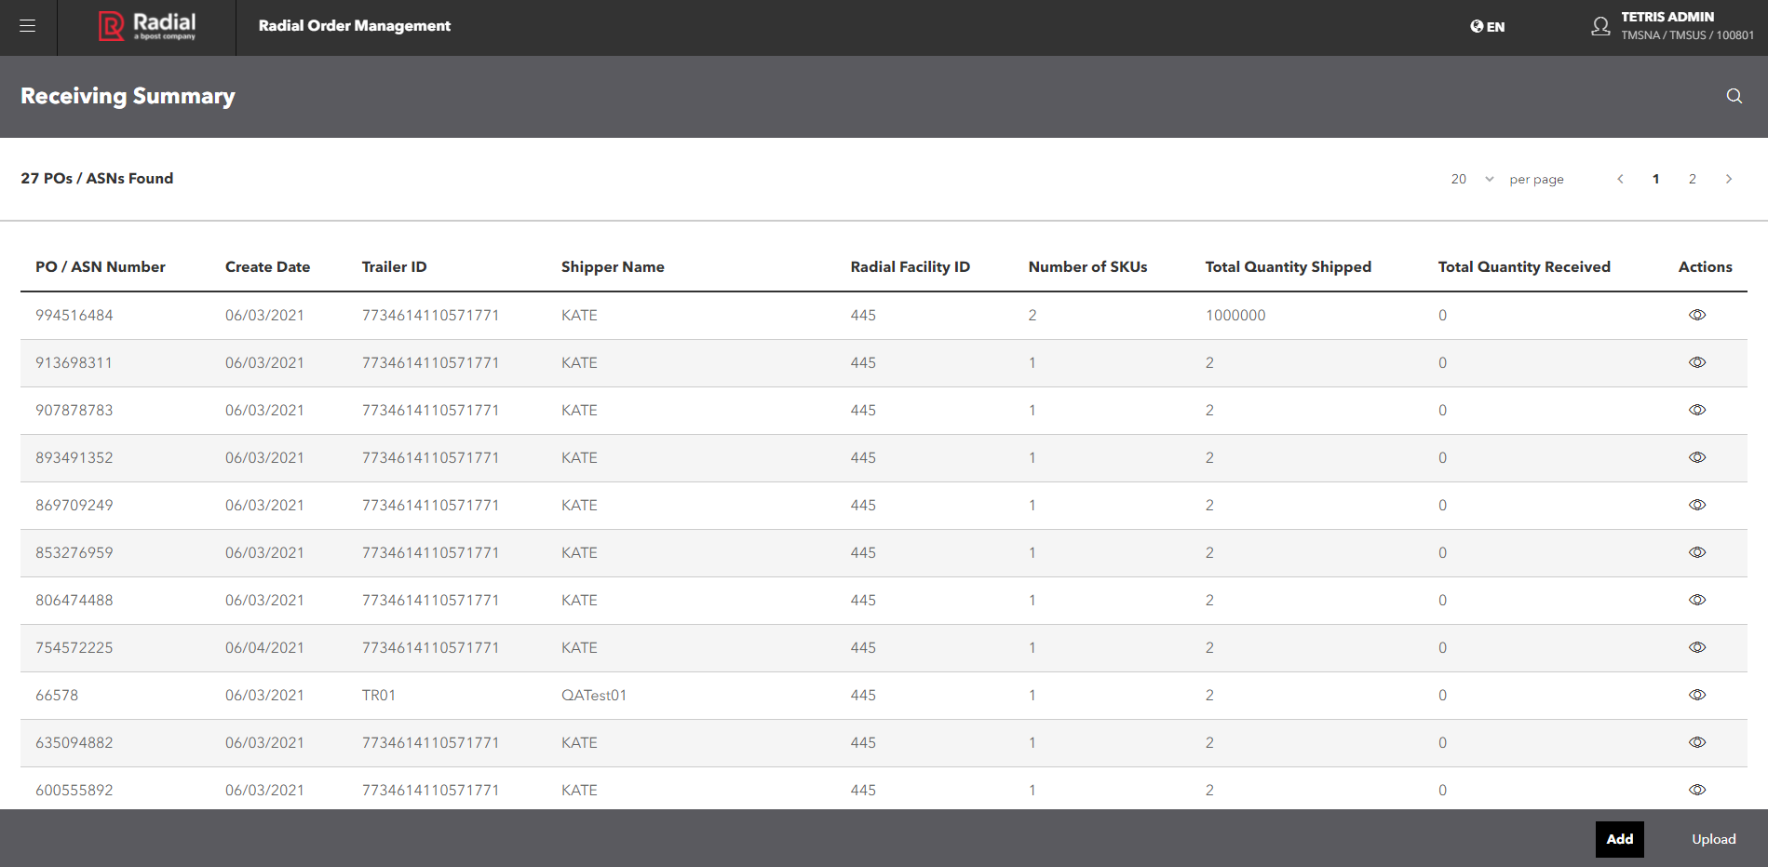Screen dimensions: 1768x867
Task: Click the Radial company logo
Action: (x=144, y=27)
